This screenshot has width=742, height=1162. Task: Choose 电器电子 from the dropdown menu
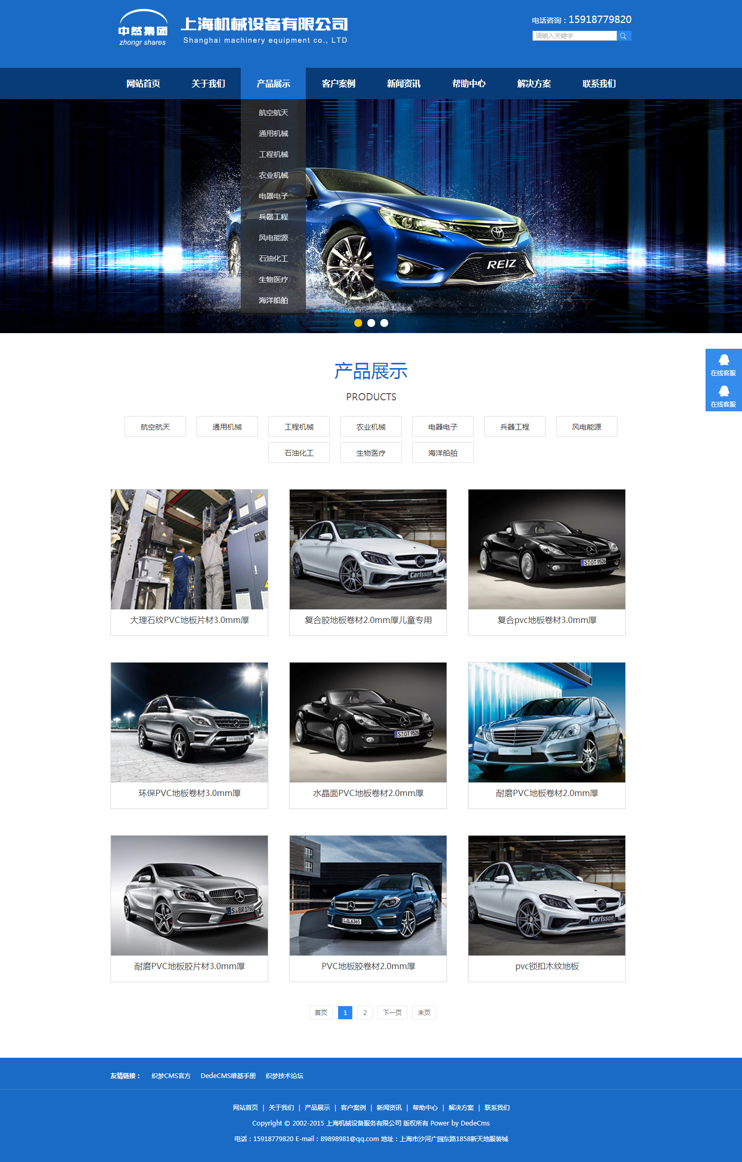point(273,196)
